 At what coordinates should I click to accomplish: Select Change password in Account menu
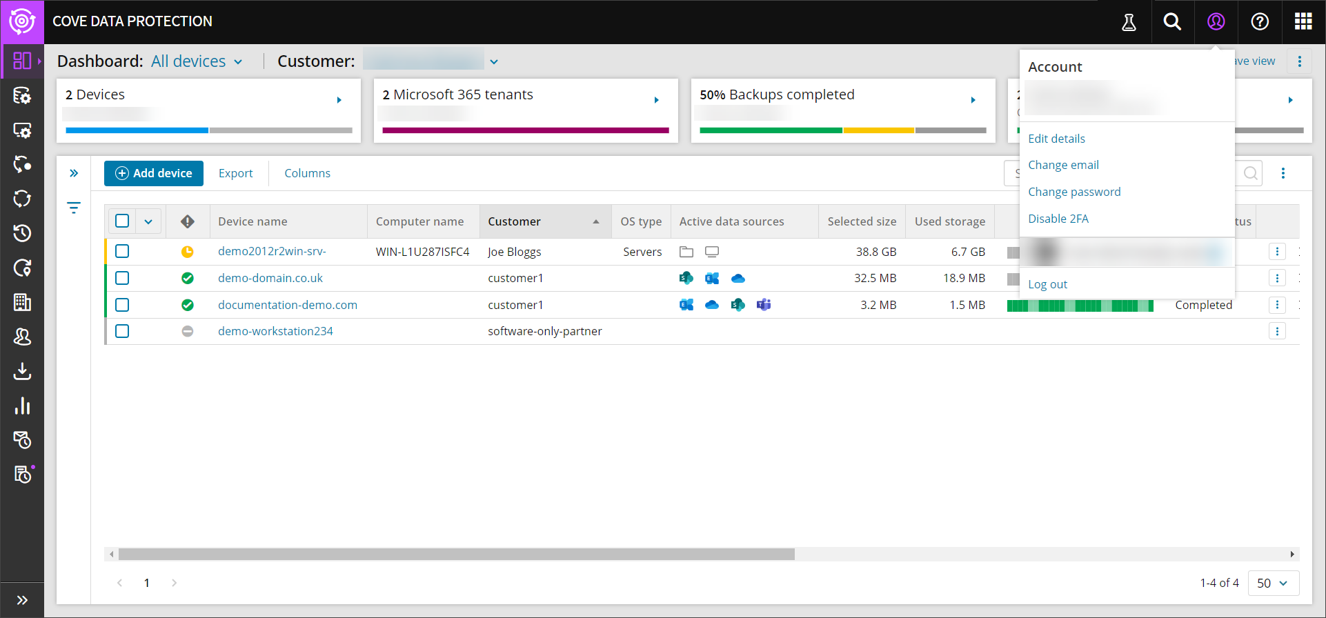(x=1074, y=192)
